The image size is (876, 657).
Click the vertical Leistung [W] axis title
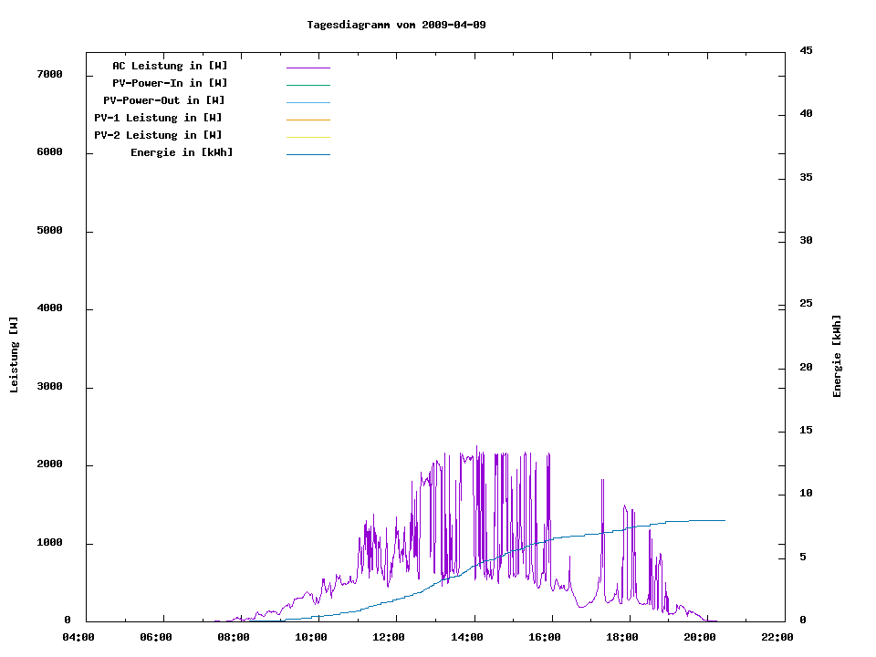click(15, 355)
